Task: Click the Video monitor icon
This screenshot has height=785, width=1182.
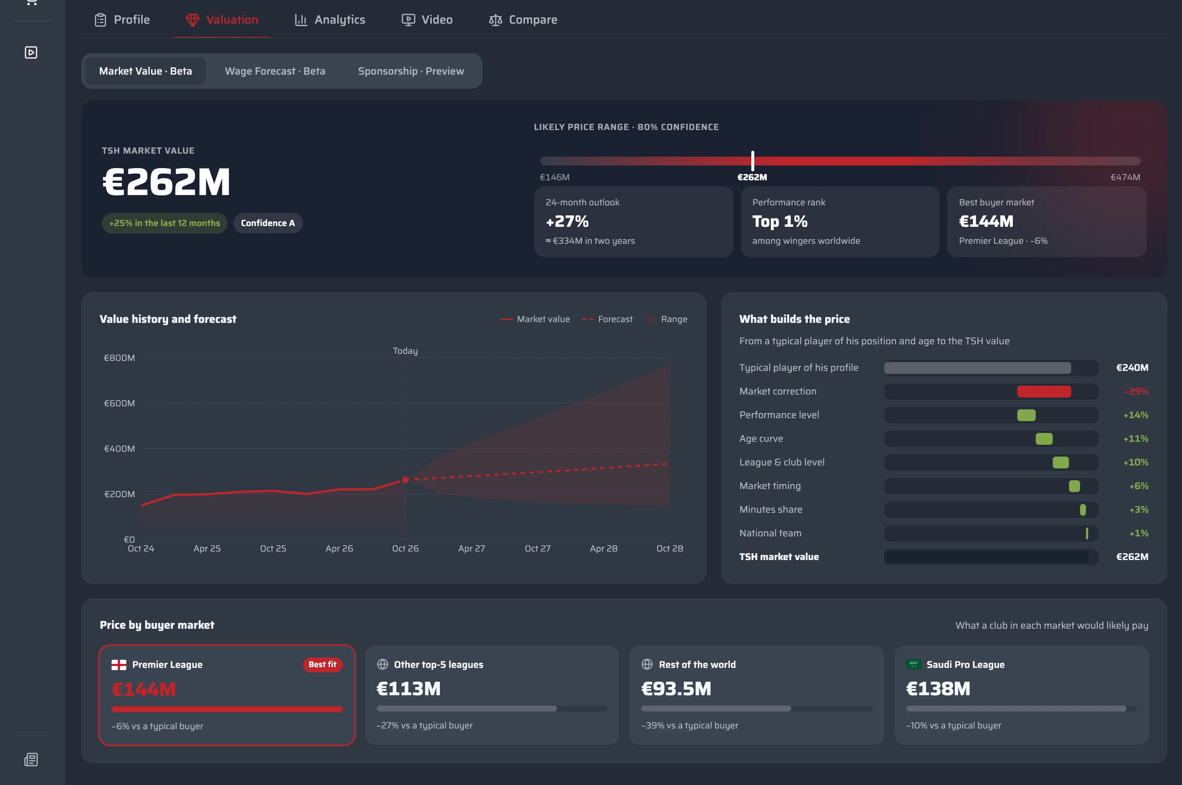Action: [408, 20]
